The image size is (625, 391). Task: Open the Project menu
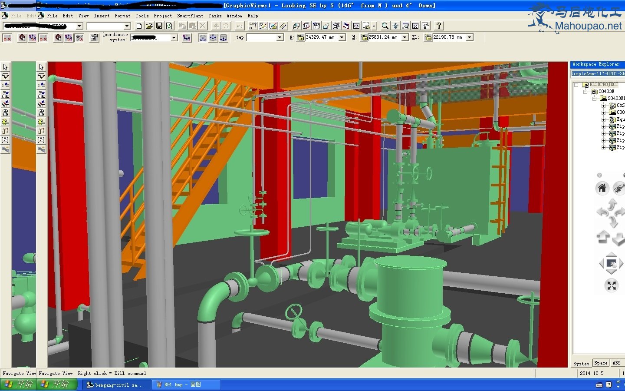tap(163, 16)
